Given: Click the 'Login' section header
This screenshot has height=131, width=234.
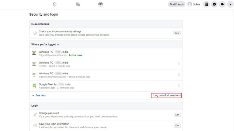Looking at the screenshot, I should [35, 106].
